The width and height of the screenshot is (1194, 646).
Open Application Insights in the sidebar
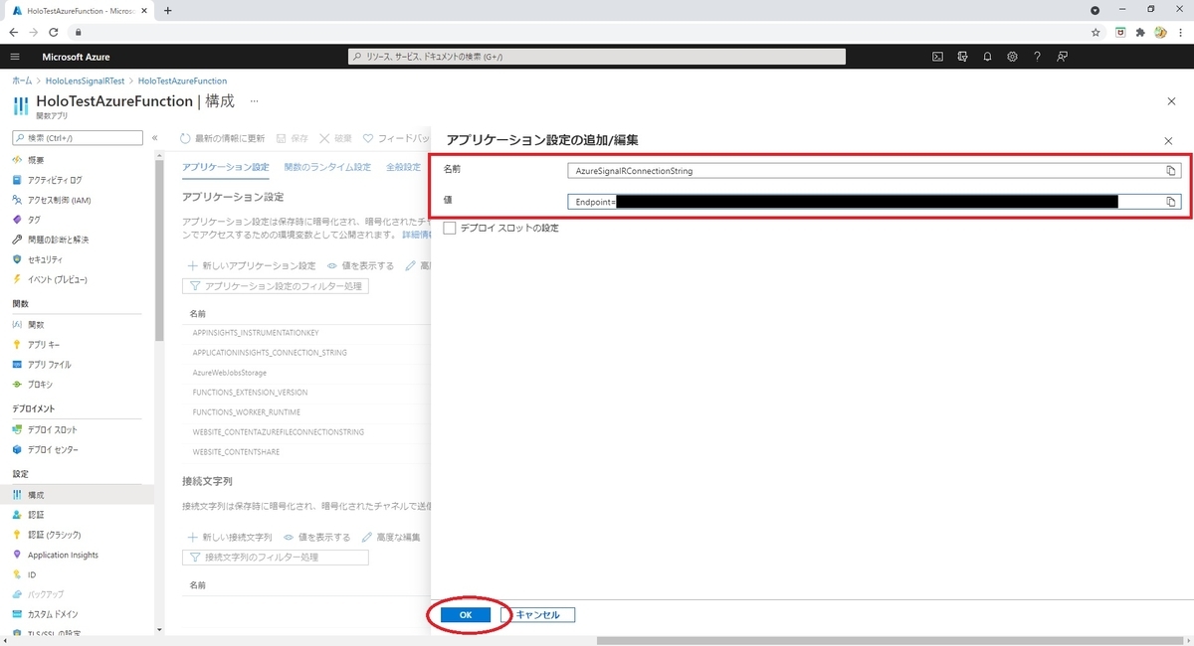63,555
